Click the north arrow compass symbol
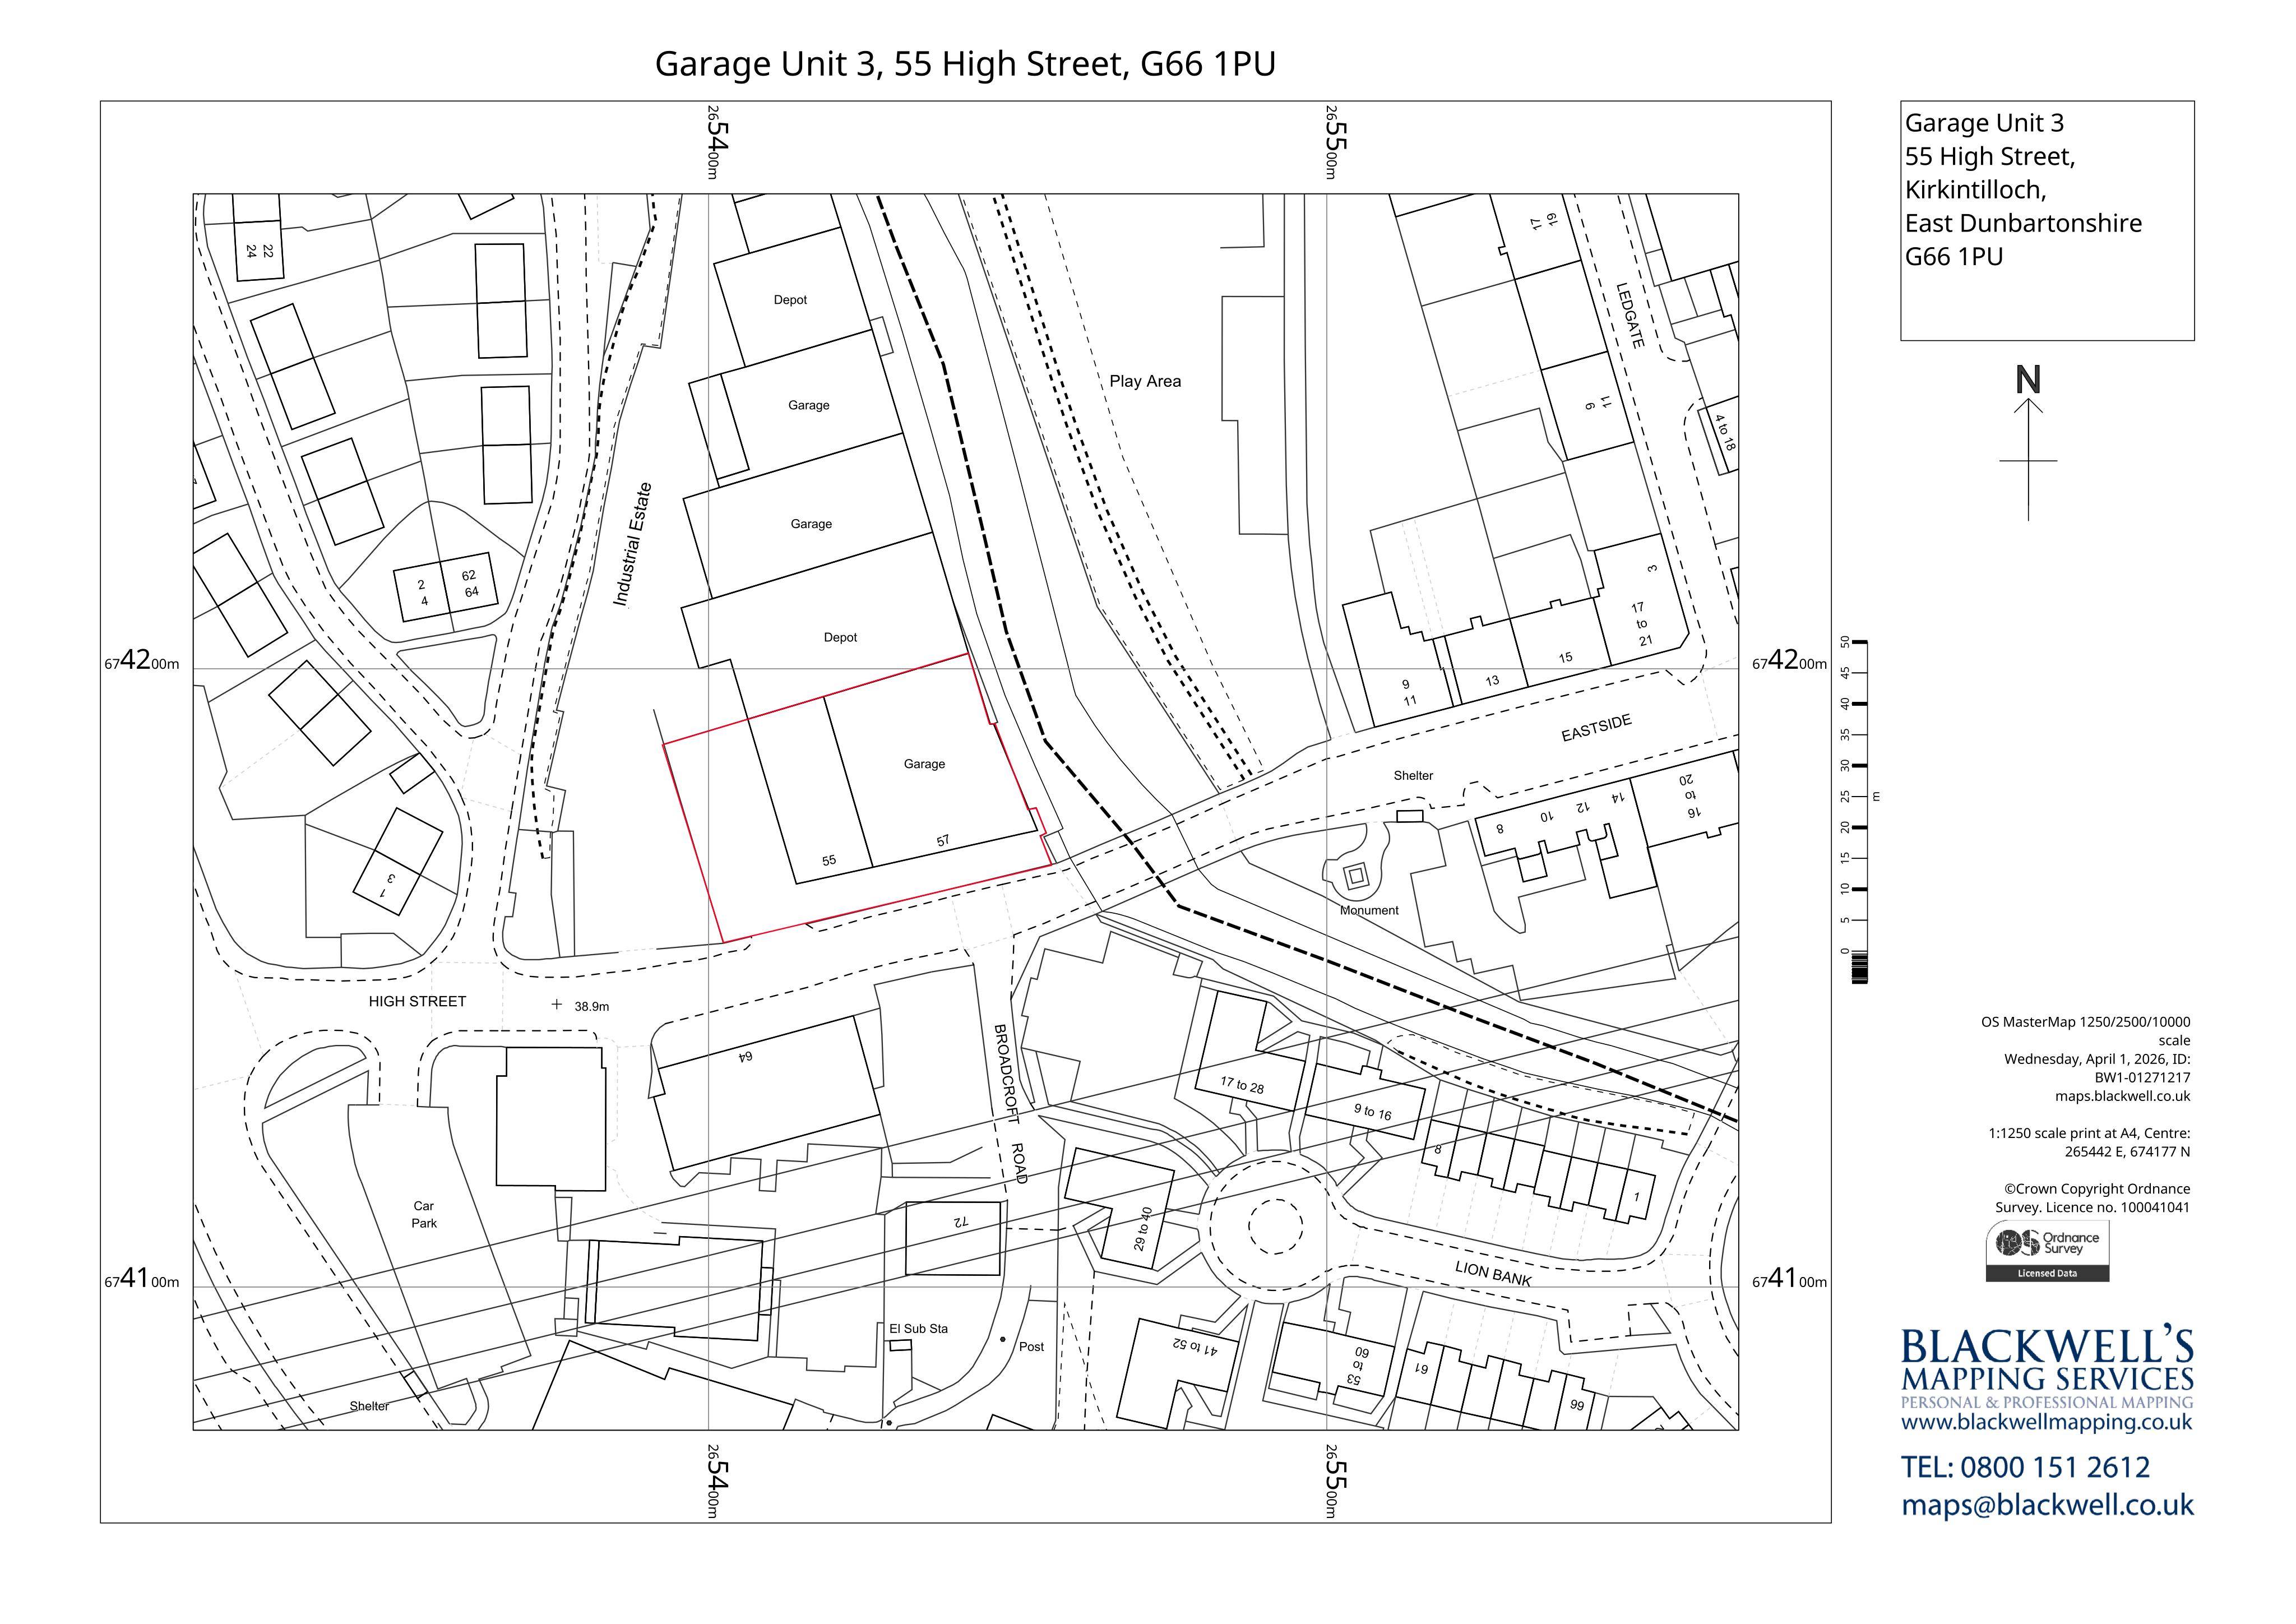2296x1624 pixels. point(2028,443)
